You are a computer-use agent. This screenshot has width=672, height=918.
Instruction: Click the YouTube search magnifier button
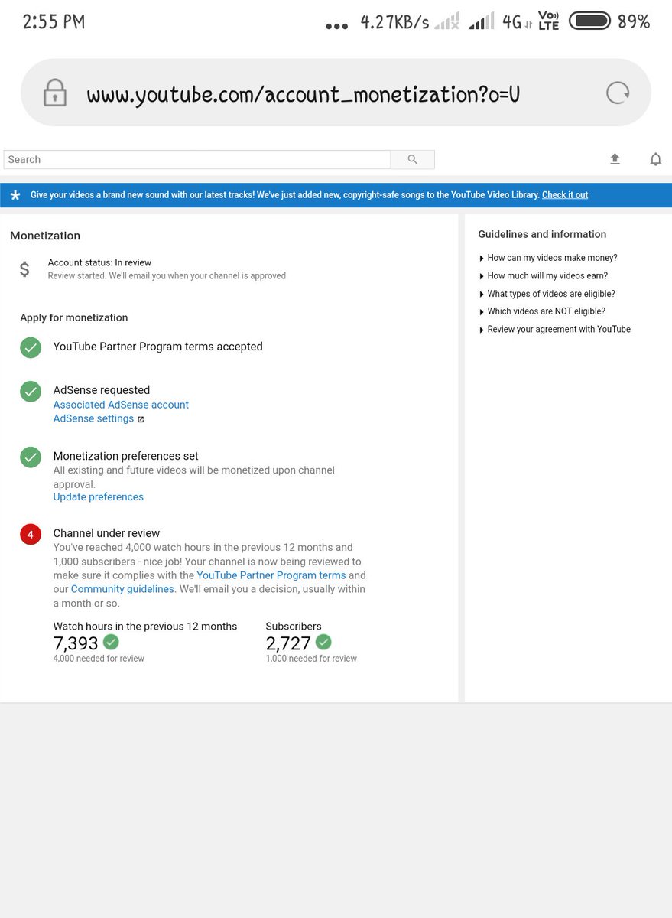coord(413,159)
